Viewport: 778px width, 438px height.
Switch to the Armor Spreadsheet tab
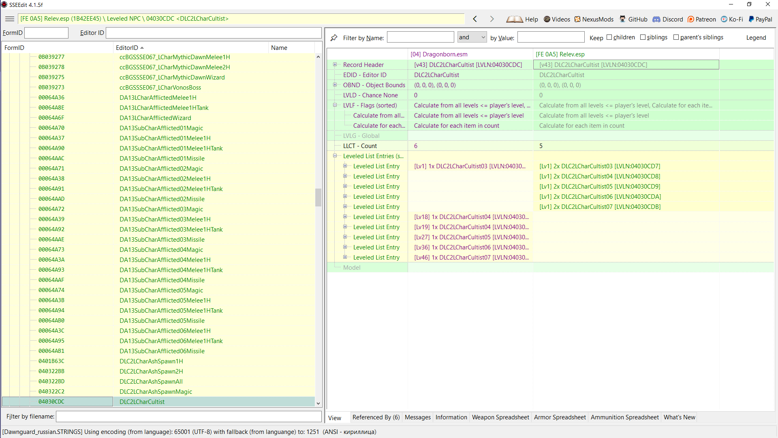point(560,417)
